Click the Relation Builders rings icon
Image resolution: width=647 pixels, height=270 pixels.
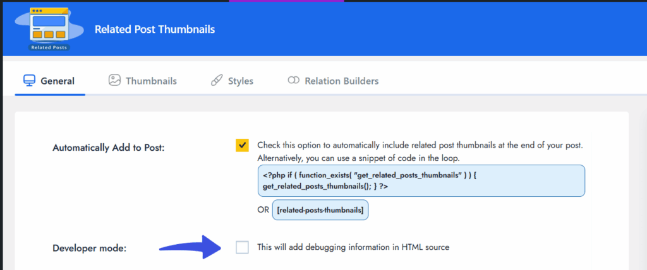point(293,80)
